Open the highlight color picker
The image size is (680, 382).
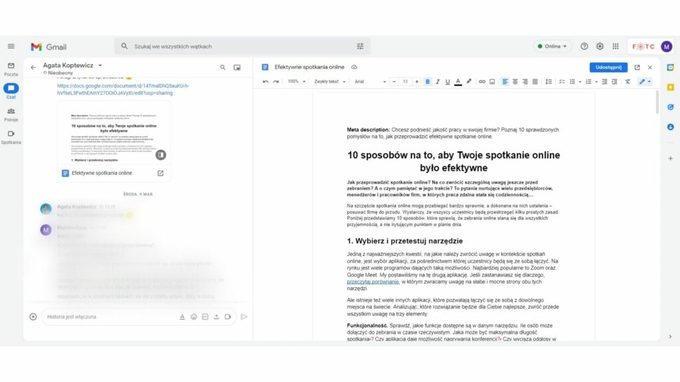[x=469, y=82]
